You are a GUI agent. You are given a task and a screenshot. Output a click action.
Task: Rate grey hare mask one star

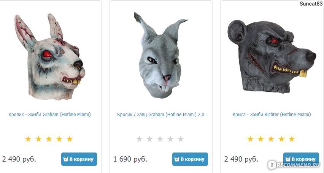(x=139, y=139)
